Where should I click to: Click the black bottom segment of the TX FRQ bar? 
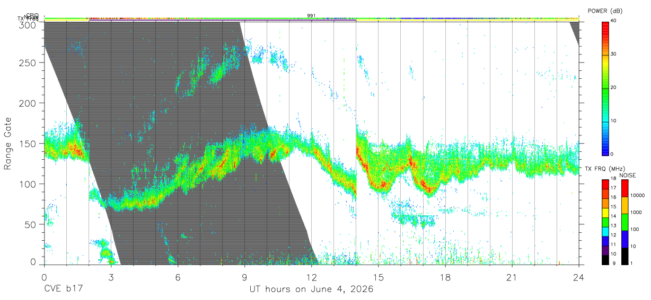click(605, 259)
